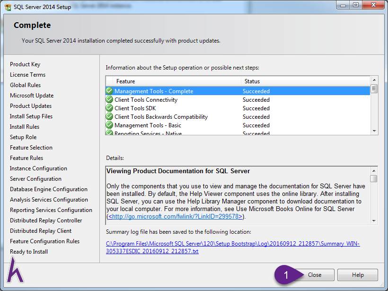The width and height of the screenshot is (388, 291).
Task: Click the green check icon beside Management Tools - Complete
Action: click(x=109, y=91)
